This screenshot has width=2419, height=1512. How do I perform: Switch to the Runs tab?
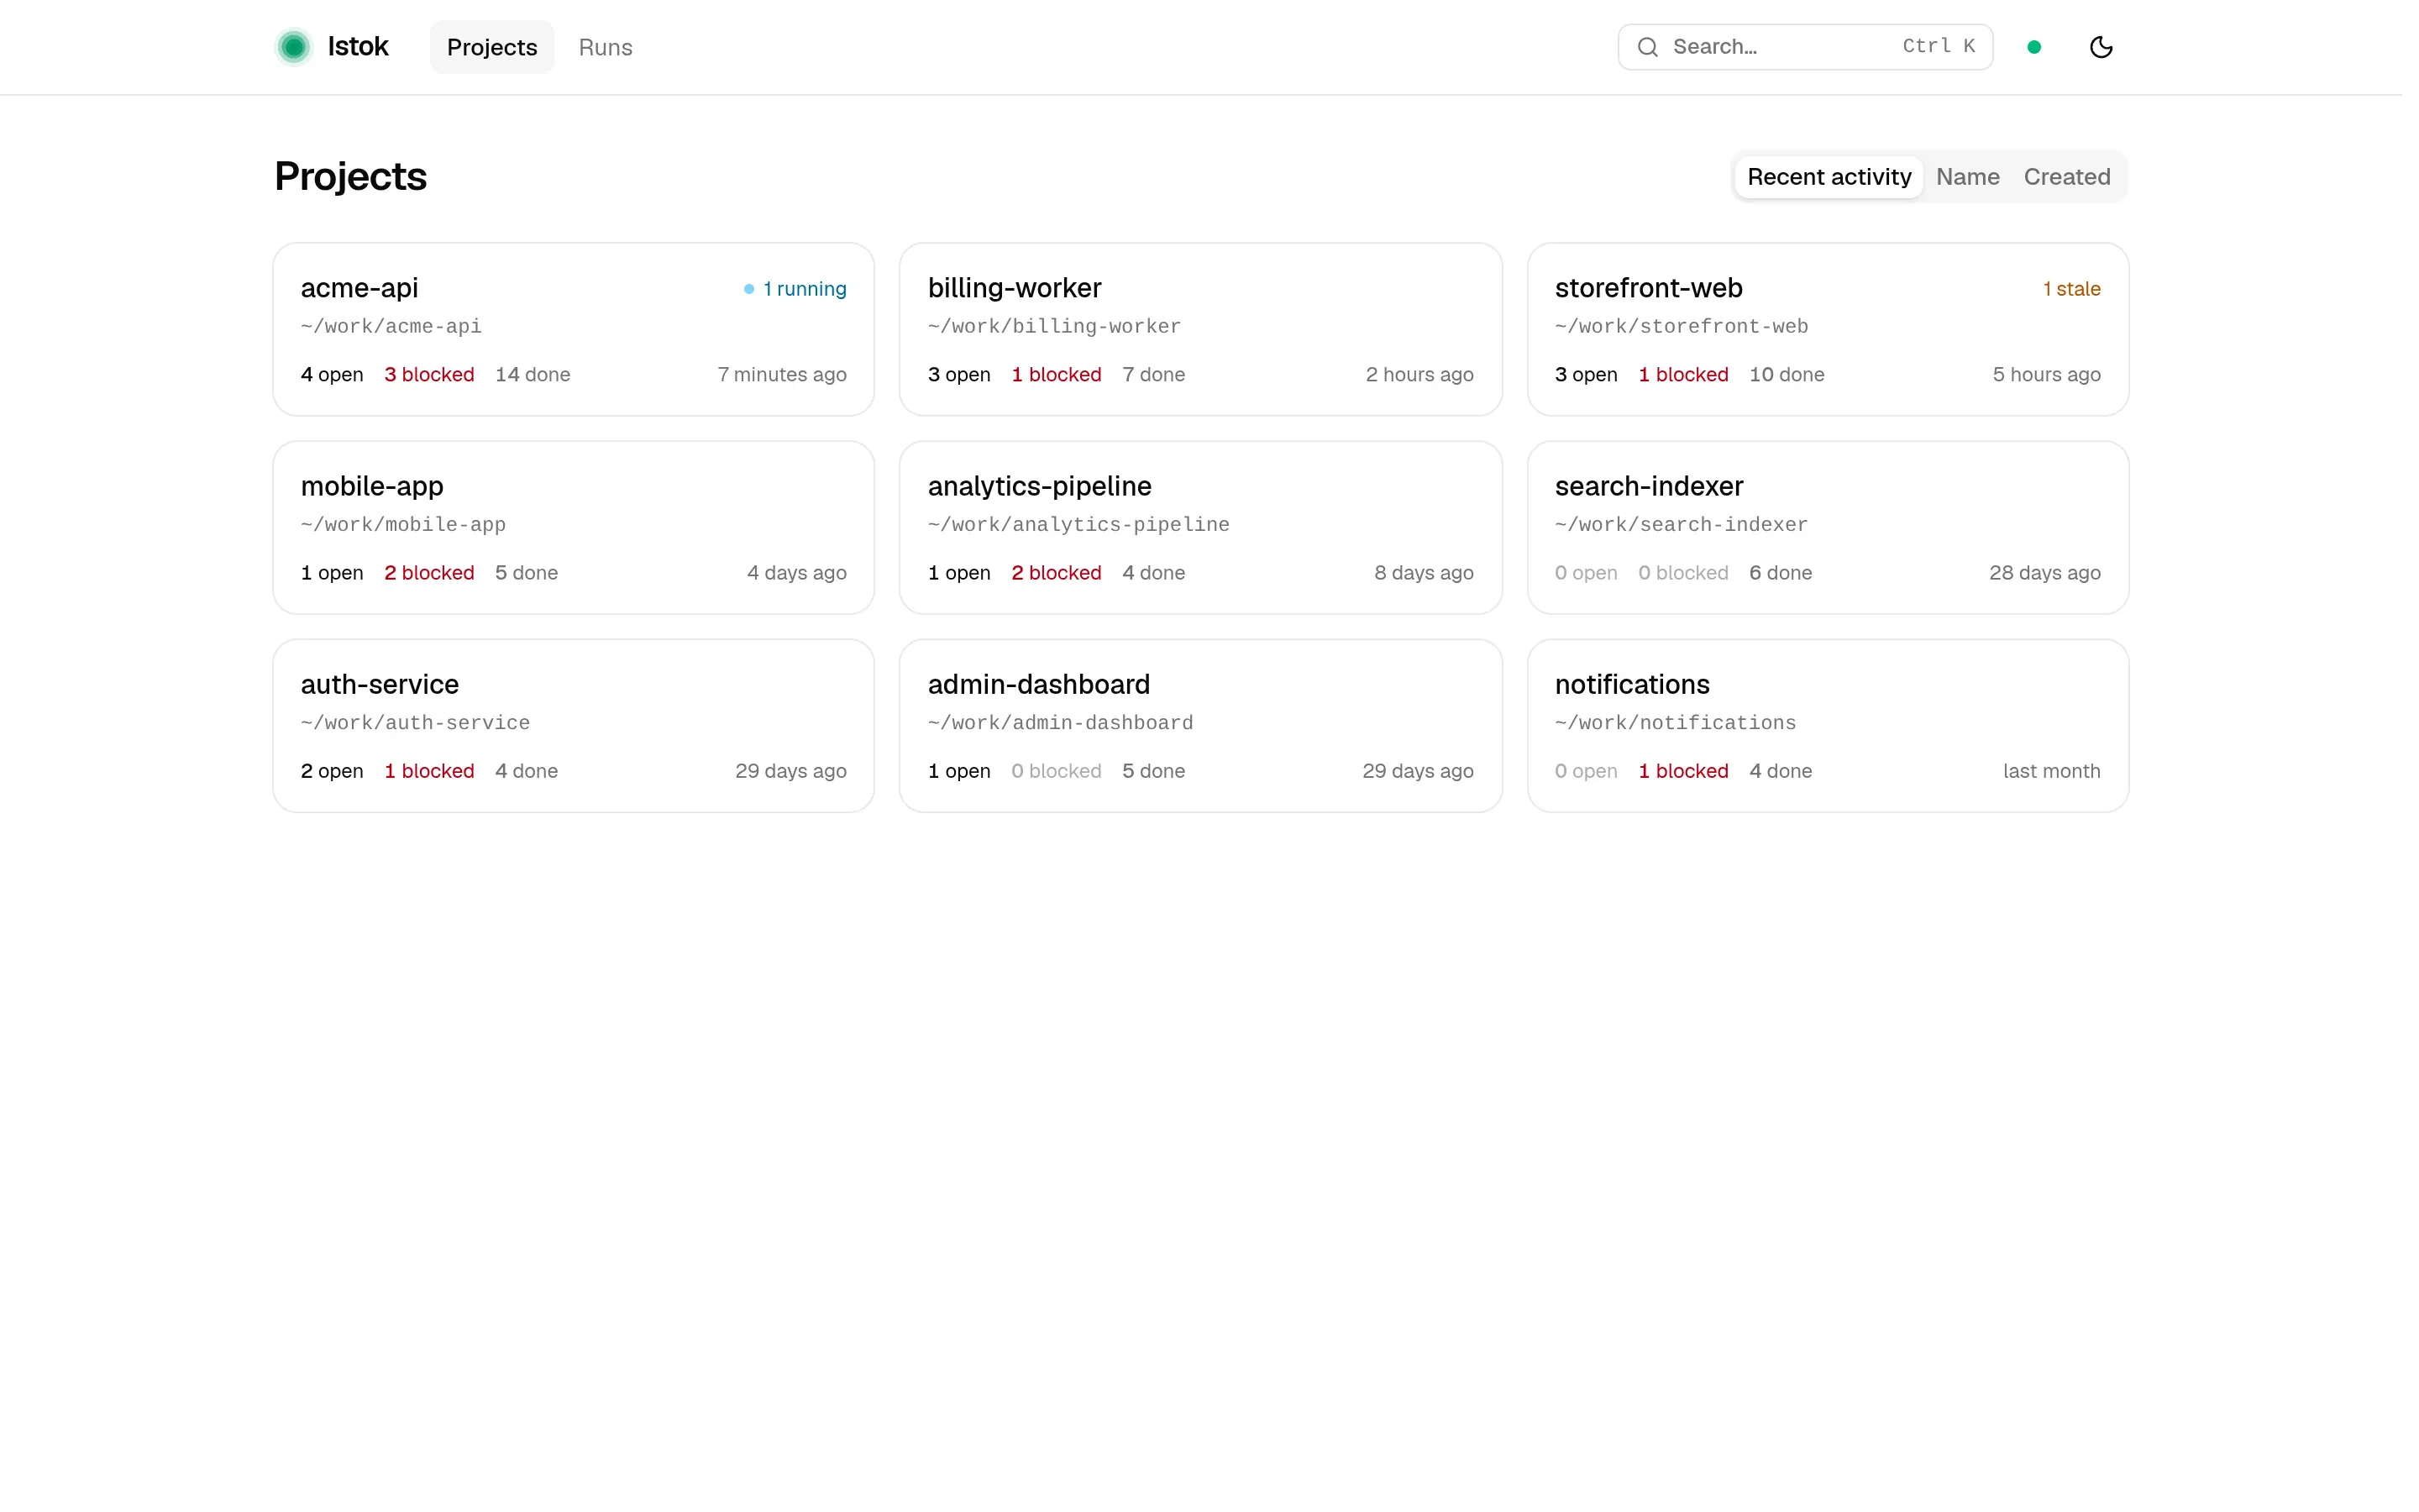pos(605,47)
